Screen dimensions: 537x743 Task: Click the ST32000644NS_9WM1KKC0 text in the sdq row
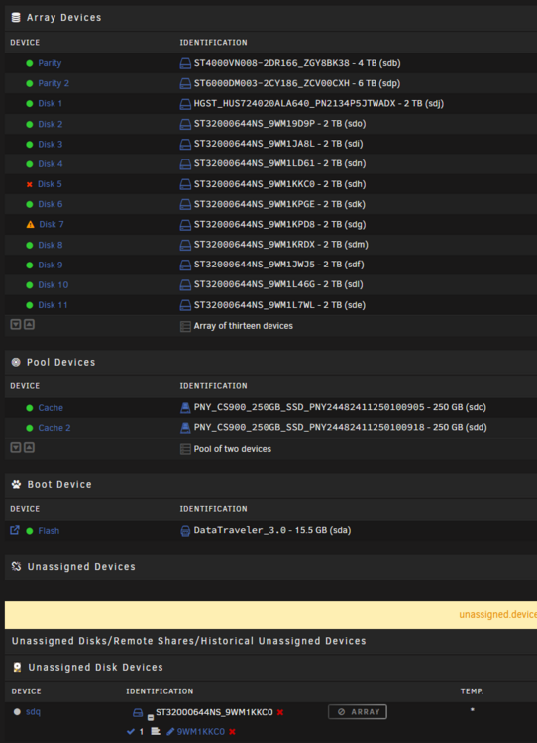click(x=214, y=712)
